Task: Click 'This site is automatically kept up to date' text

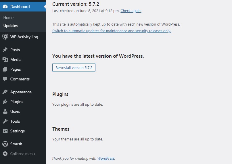Action: coord(116,24)
